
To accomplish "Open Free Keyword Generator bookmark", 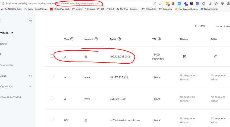I will click(186, 9).
